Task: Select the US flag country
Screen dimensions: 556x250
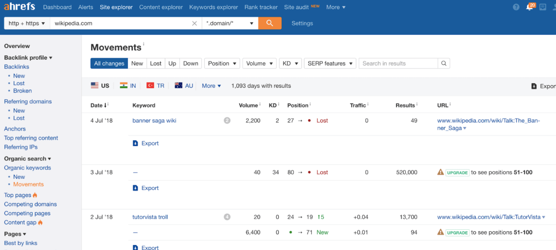Action: [100, 86]
